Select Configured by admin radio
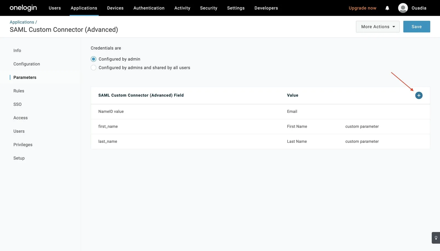The width and height of the screenshot is (440, 251). pos(94,59)
